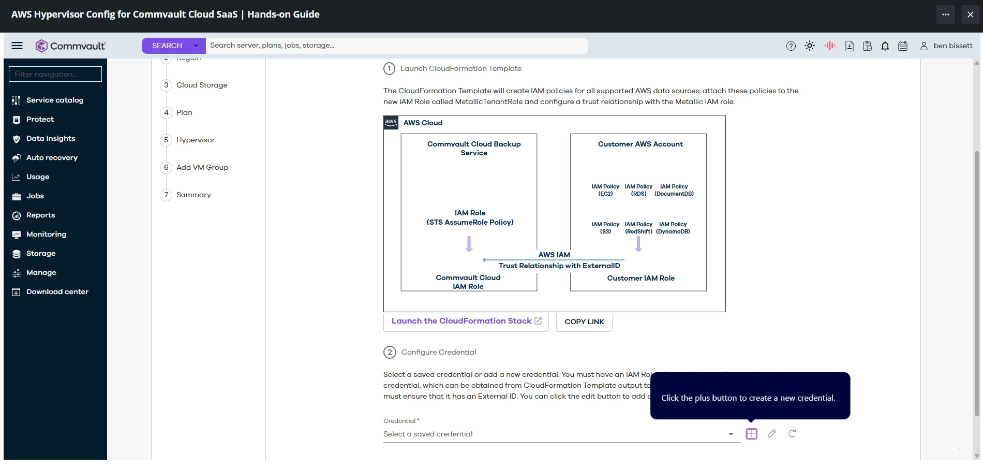Open the hamburger navigation menu
This screenshot has width=983, height=468.
pyautogui.click(x=17, y=46)
